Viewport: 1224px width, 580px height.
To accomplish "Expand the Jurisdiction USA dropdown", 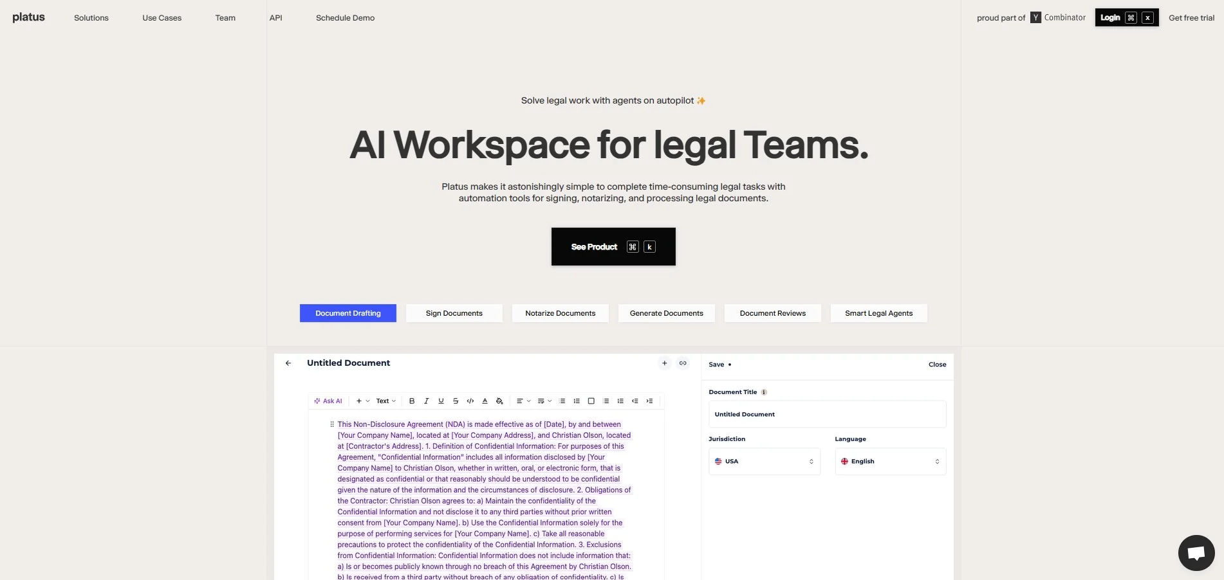I will click(x=764, y=462).
